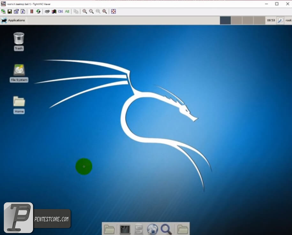292x235 pixels.
Task: Open the application finder magnifier in dock
Action: 166,229
